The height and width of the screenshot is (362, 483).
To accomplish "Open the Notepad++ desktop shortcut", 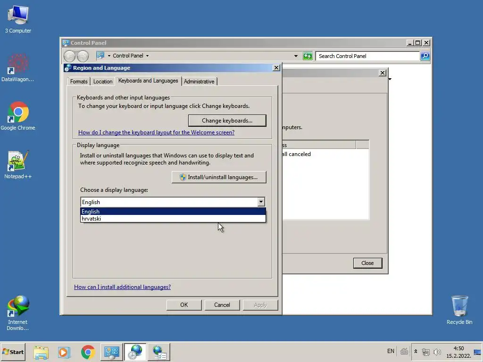I will (x=18, y=165).
